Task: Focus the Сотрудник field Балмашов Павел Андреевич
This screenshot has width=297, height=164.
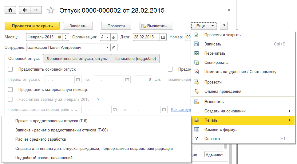Action: point(65,48)
